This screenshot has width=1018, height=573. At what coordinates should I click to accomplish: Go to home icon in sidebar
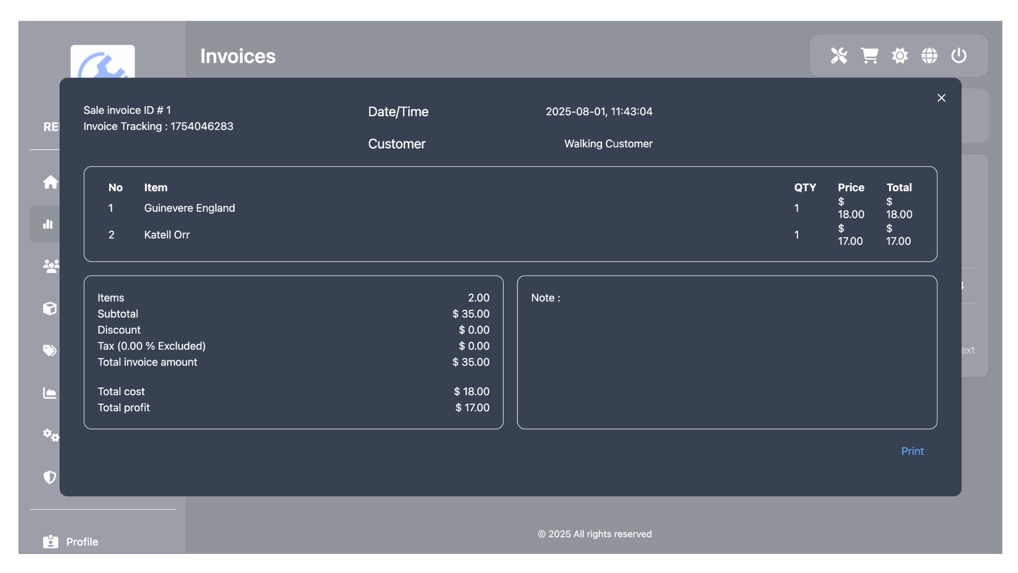click(50, 182)
